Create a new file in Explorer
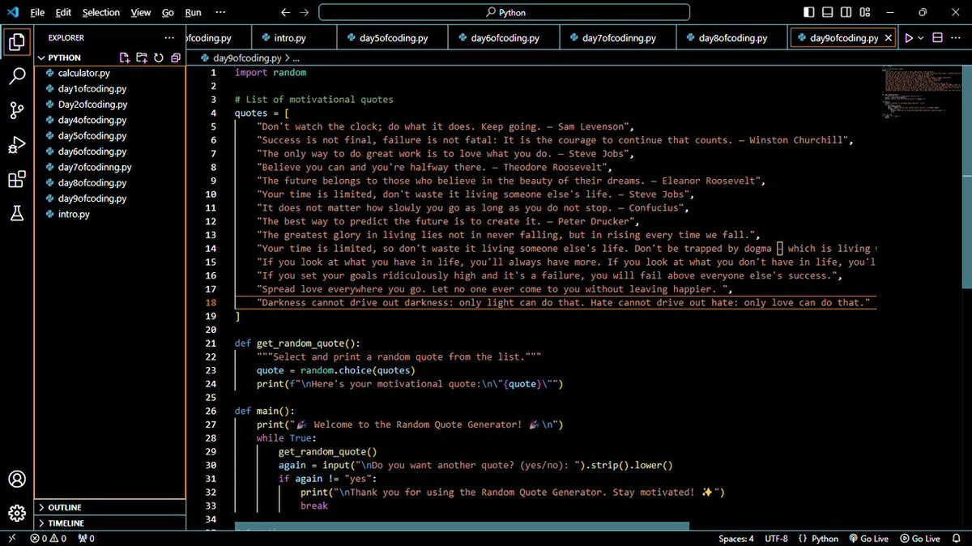Viewport: 972px width, 546px height. [125, 58]
